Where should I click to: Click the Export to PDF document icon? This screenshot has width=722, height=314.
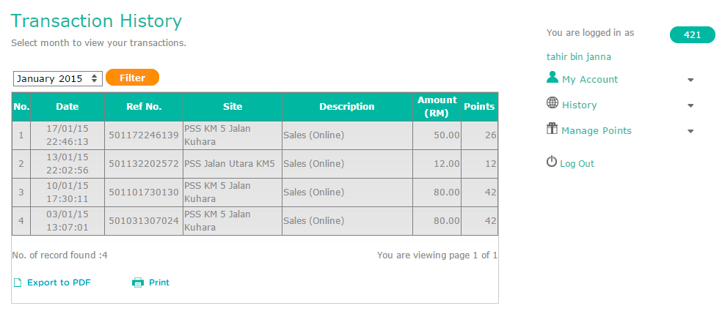point(18,283)
